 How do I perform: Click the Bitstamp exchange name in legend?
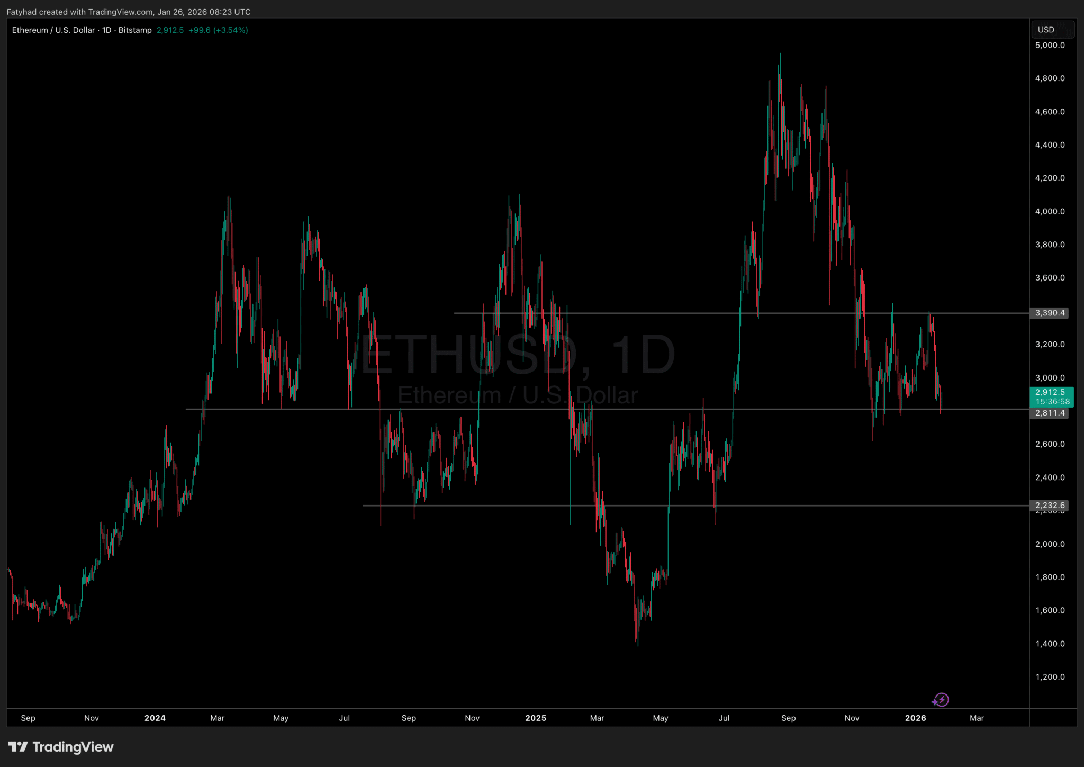(x=135, y=30)
